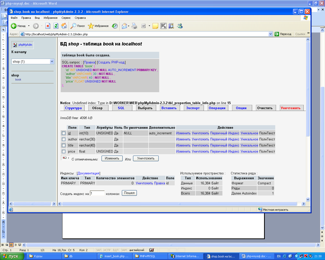Click the К началу home link
Screen dimensions: 325x260
[x=19, y=52]
